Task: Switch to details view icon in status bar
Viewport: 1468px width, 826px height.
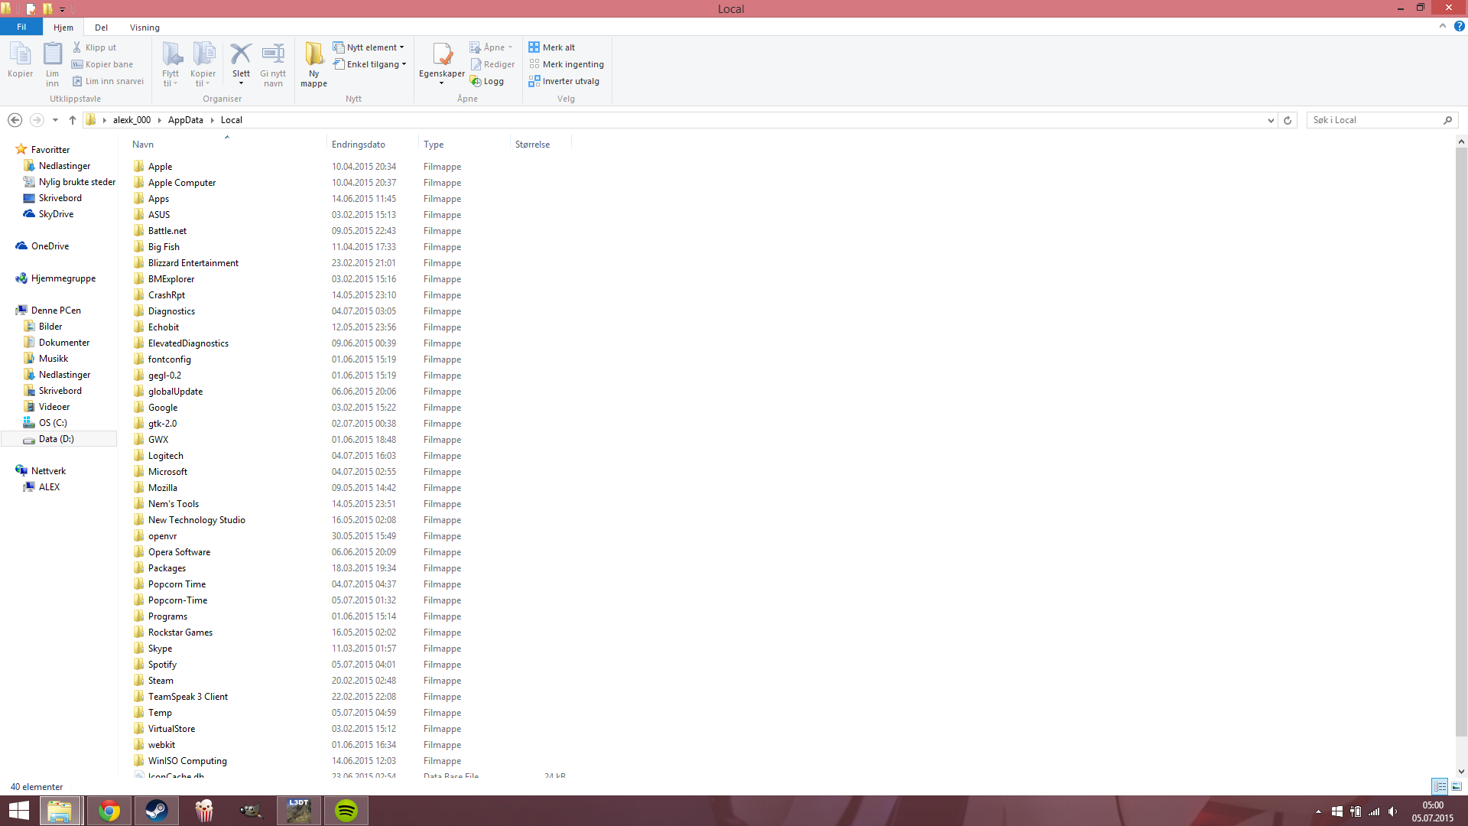Action: (x=1440, y=786)
